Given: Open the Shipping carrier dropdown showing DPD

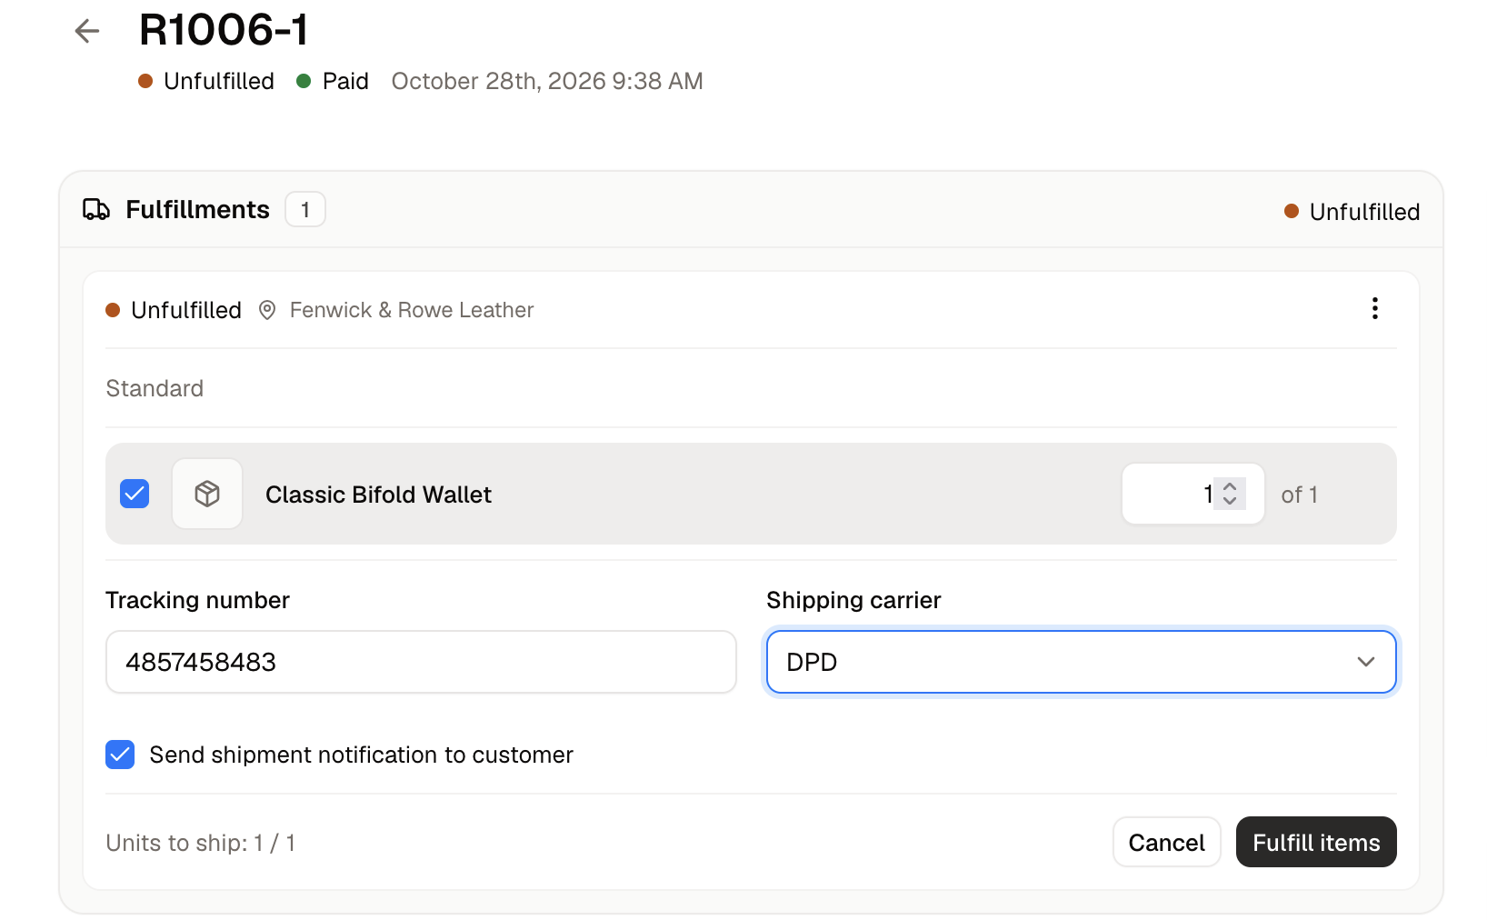Looking at the screenshot, I should coord(1082,662).
